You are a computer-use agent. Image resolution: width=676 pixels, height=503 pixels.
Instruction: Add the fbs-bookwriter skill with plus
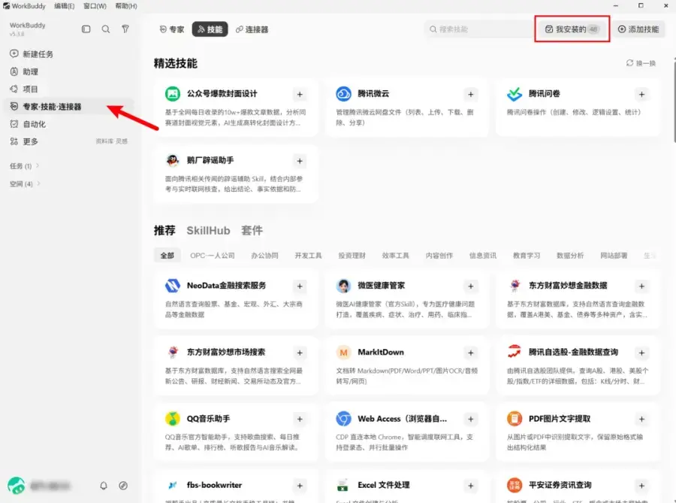click(300, 486)
